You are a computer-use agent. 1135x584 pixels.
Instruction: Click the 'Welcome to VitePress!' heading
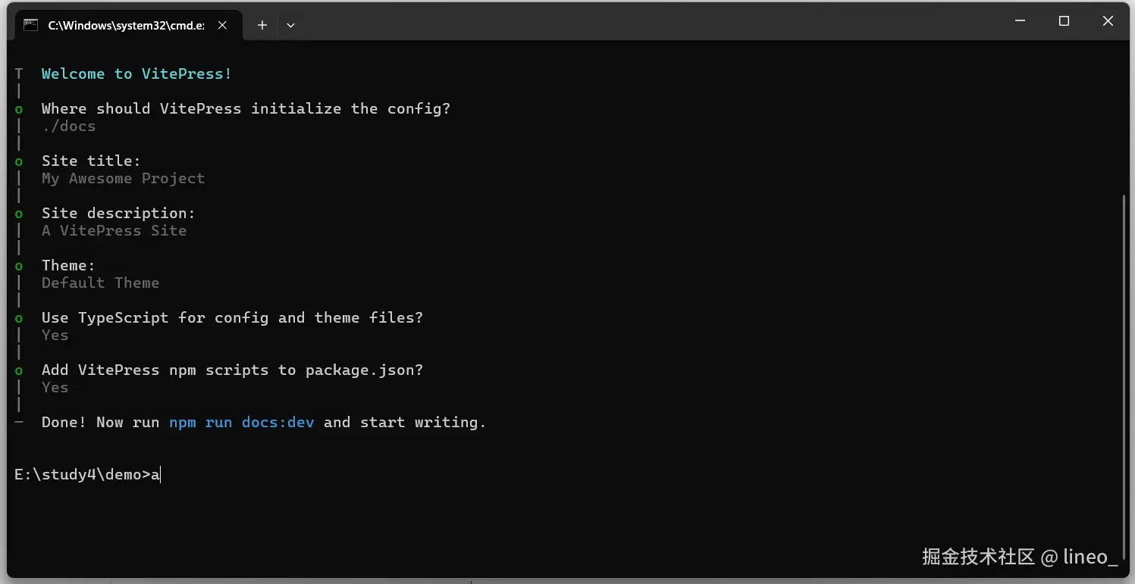coord(136,73)
